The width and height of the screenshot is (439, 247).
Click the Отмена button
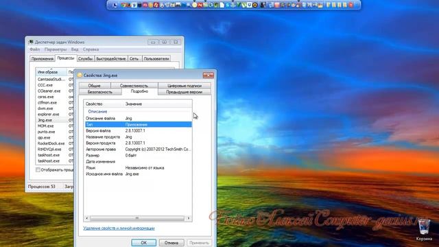171,242
